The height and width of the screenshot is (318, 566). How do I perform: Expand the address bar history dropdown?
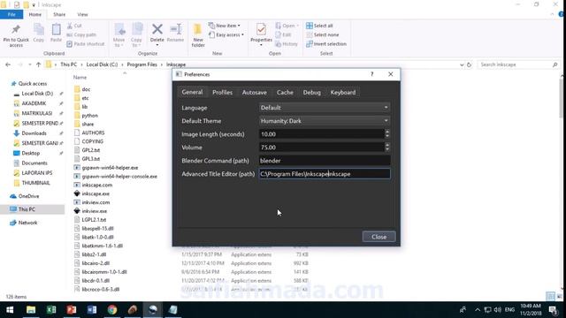click(462, 64)
